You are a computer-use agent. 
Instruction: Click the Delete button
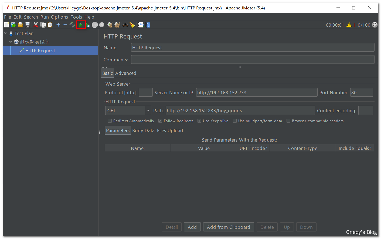267,227
